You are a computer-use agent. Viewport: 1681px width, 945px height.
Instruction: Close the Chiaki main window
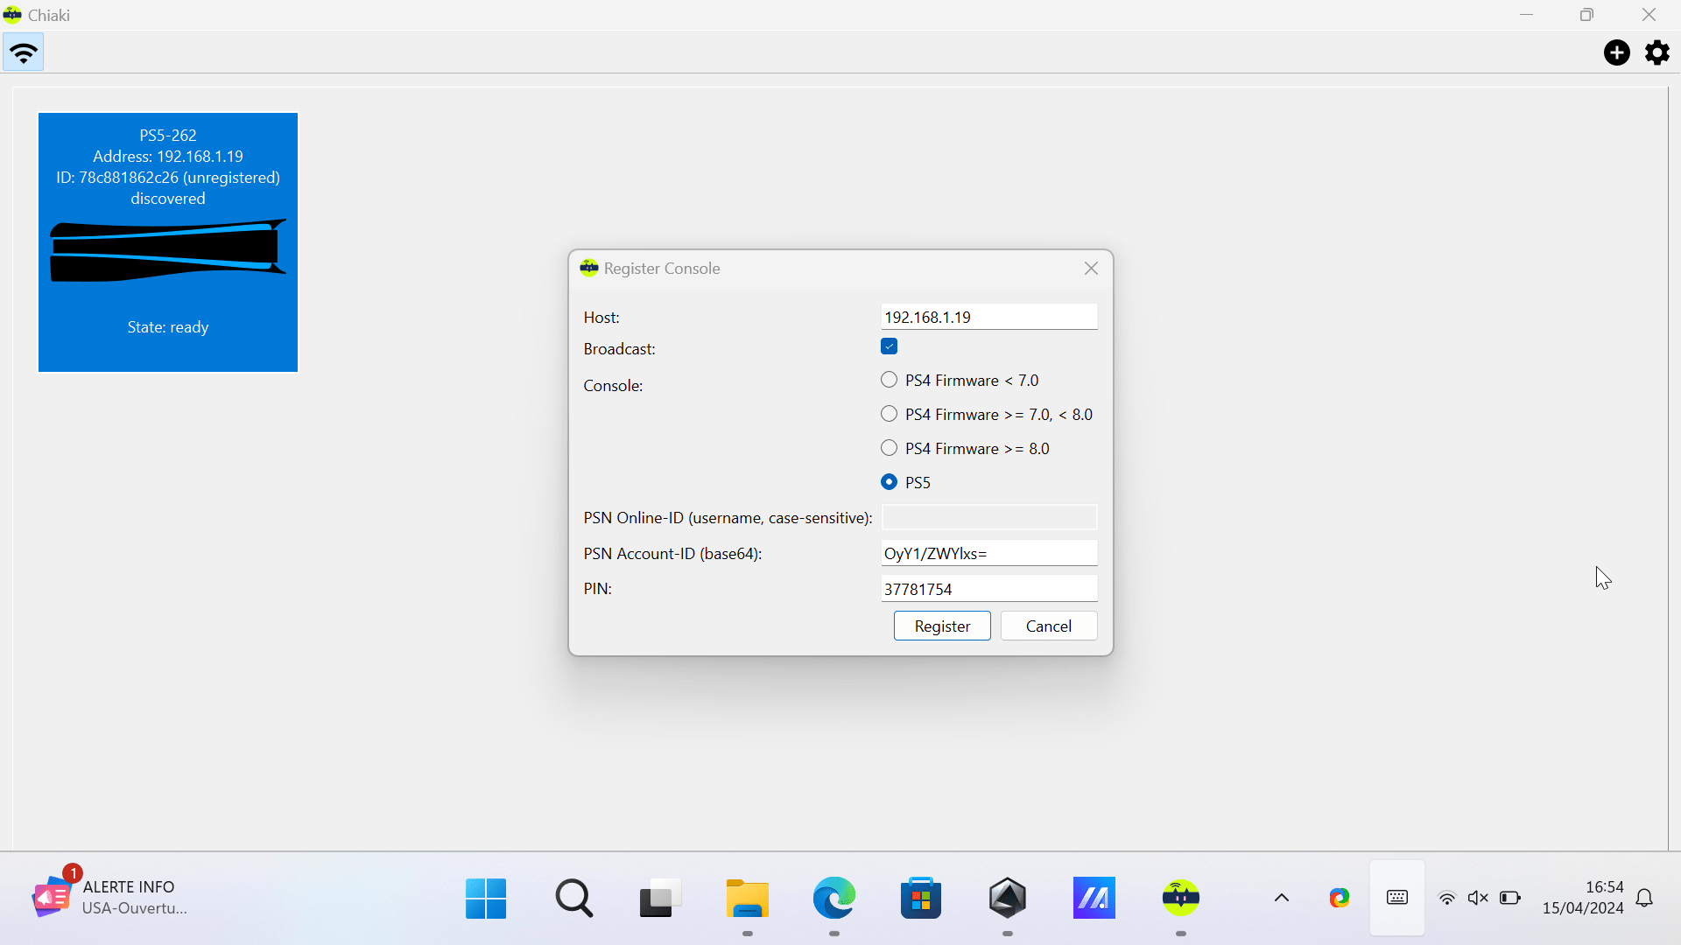point(1649,15)
